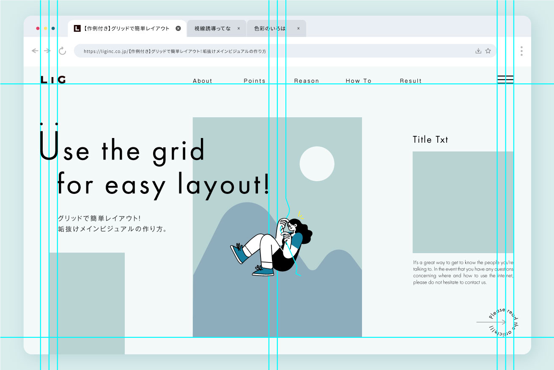Reload the page with the refresh icon
Screen dimensions: 554x370
[x=62, y=51]
